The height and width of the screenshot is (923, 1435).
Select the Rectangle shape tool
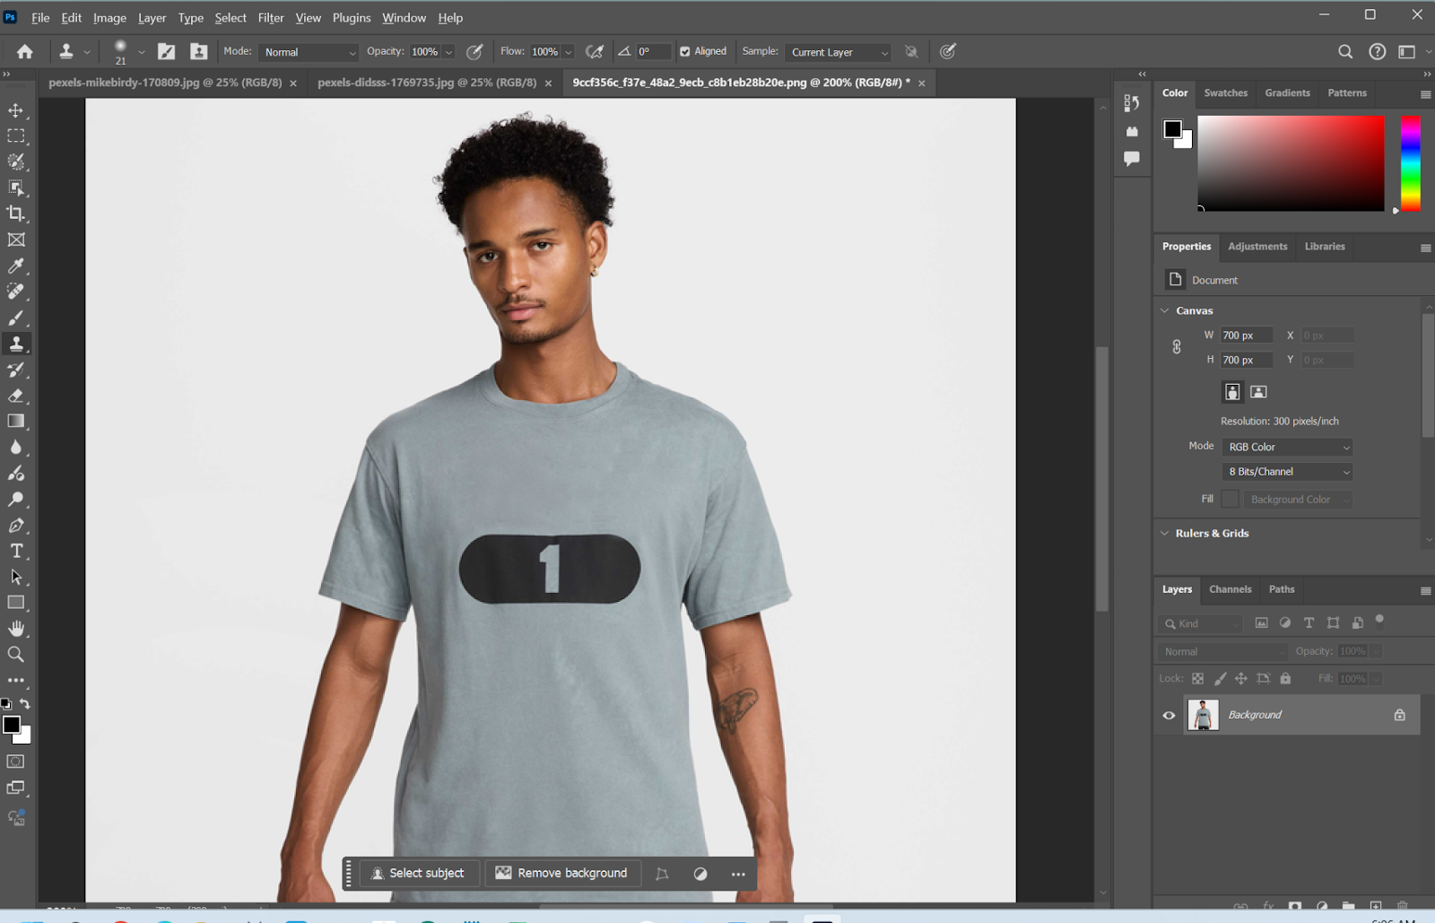[16, 603]
